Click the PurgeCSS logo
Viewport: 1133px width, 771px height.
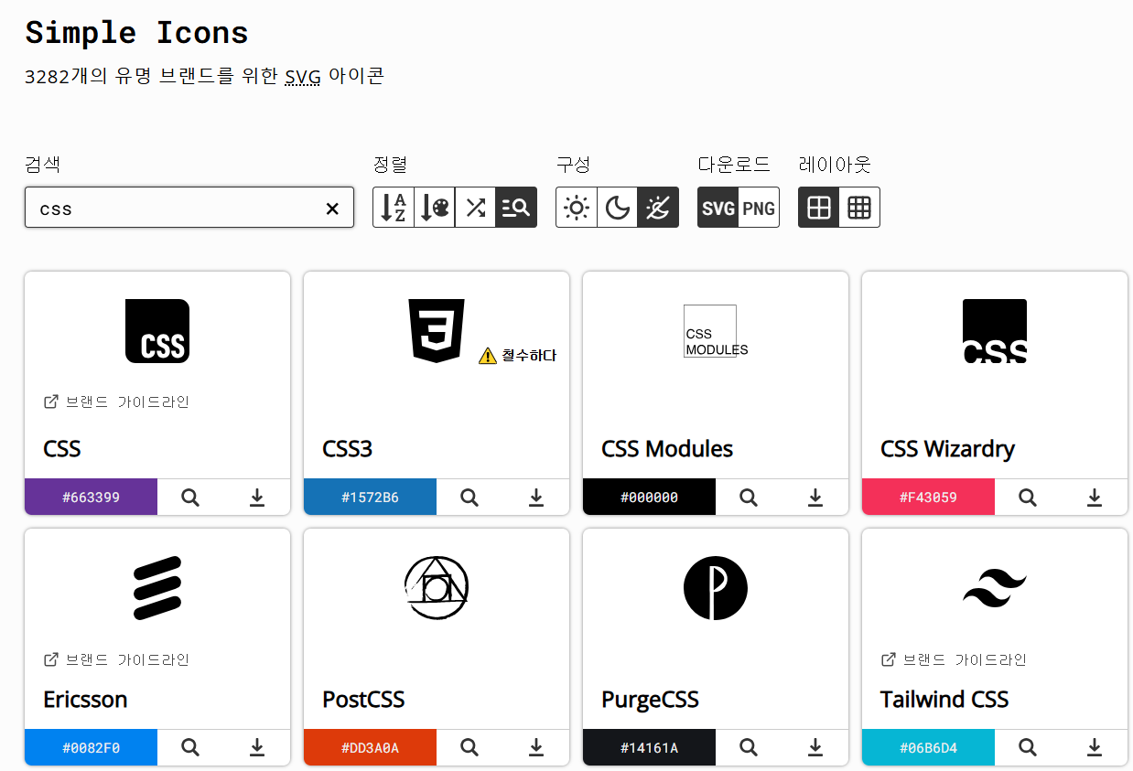(716, 588)
